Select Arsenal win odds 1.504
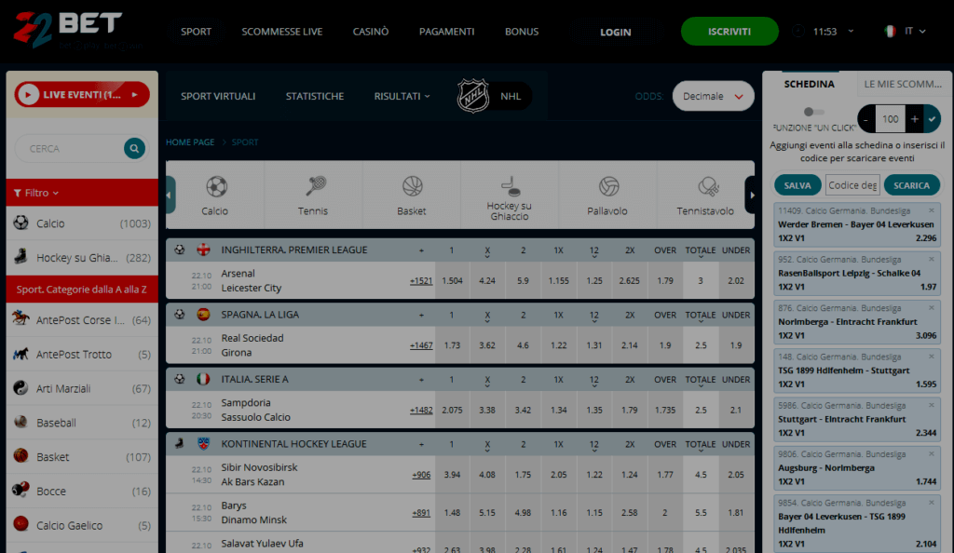Viewport: 954px width, 553px height. tap(452, 281)
